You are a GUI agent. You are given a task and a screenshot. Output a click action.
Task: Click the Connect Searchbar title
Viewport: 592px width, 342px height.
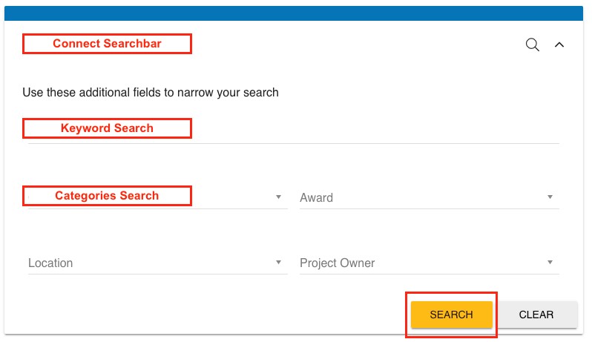107,44
